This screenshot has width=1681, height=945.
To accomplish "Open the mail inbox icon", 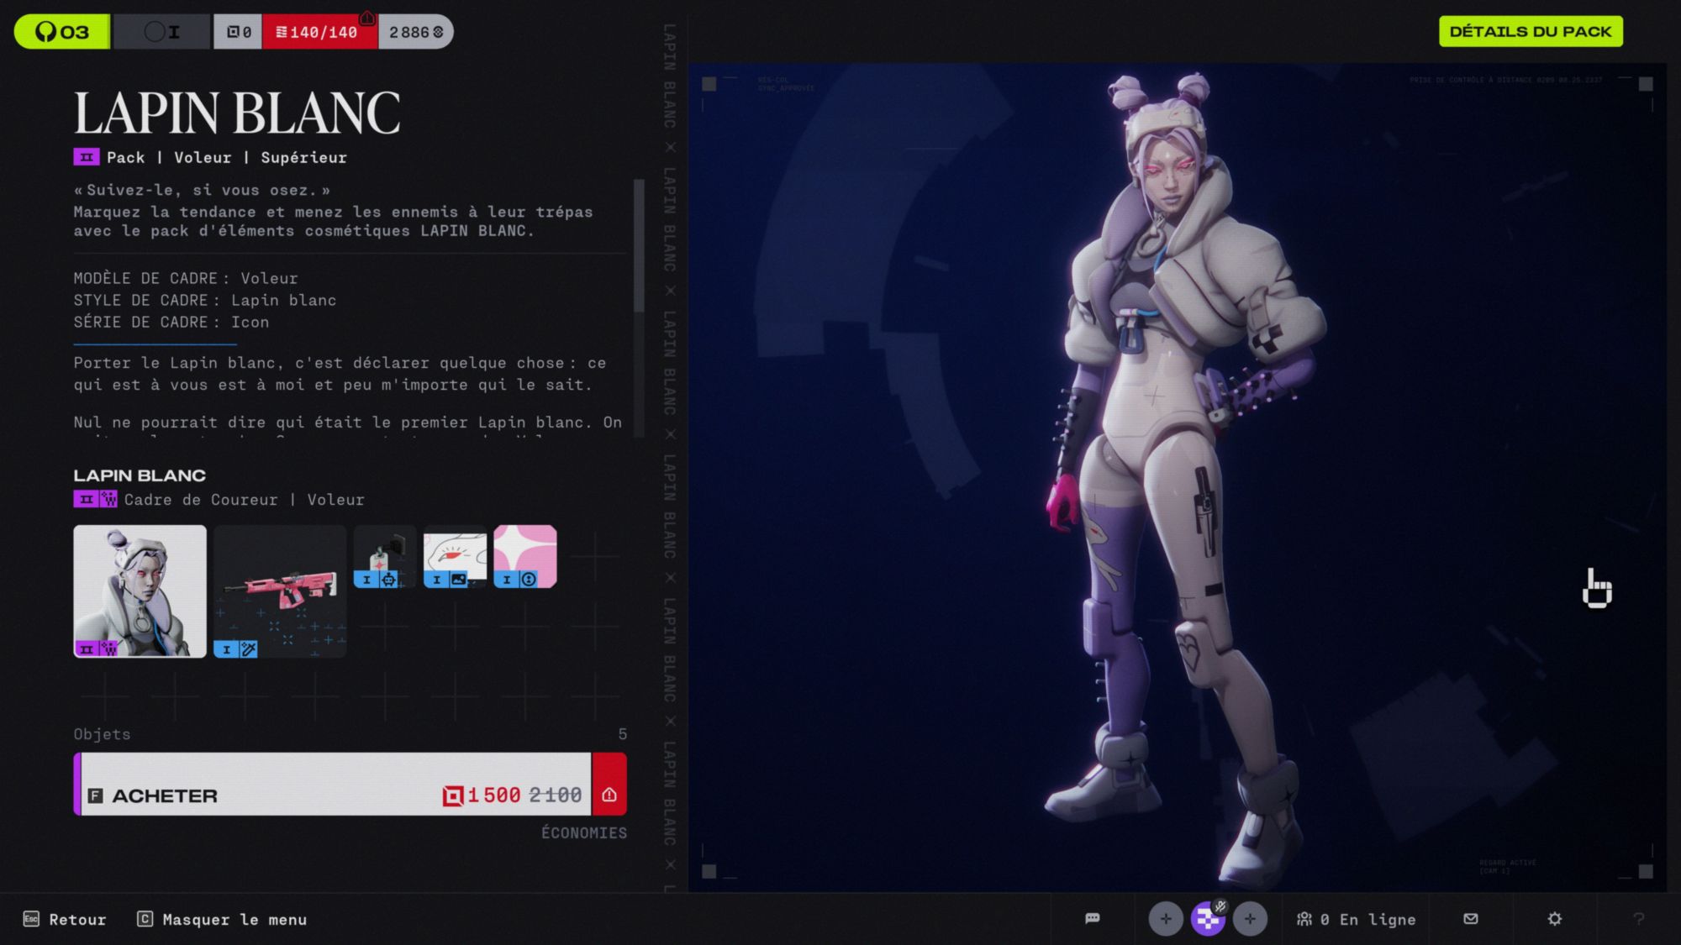I will (x=1470, y=919).
